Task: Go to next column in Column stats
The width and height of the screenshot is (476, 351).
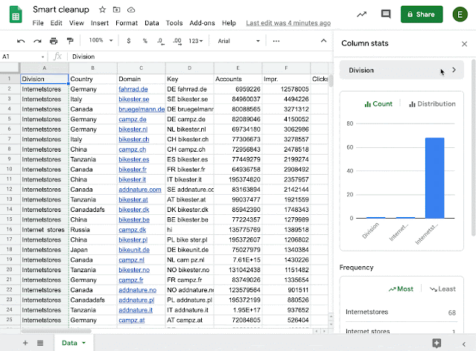Action: coord(454,70)
